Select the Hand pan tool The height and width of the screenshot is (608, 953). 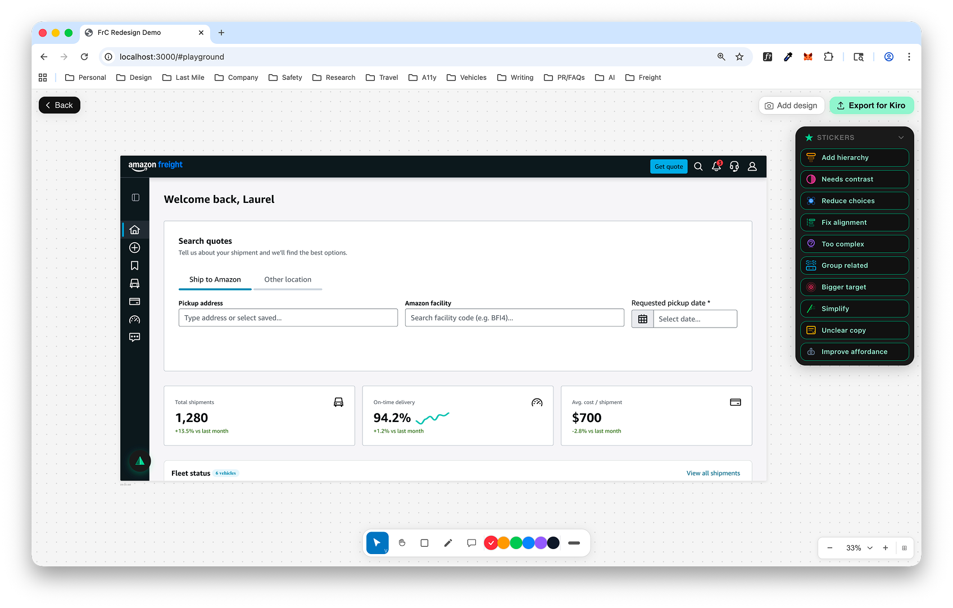click(x=401, y=543)
